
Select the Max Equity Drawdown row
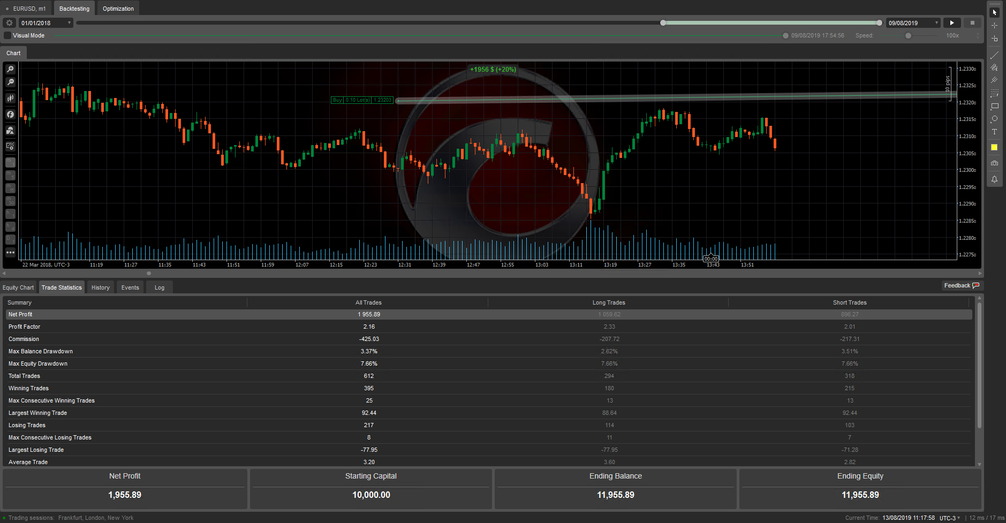[x=489, y=363]
